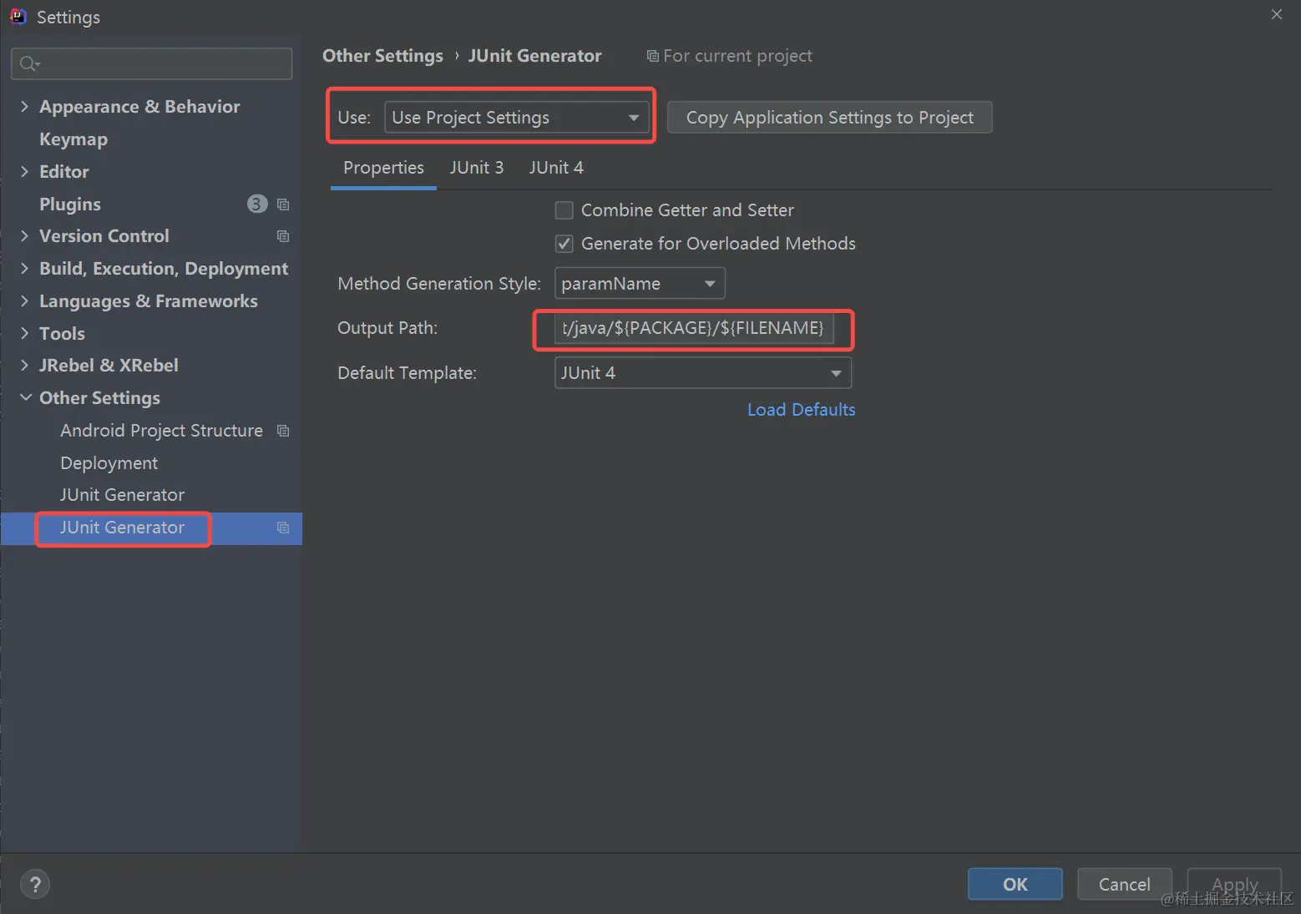Expand the Tools section
This screenshot has width=1301, height=914.
[24, 334]
